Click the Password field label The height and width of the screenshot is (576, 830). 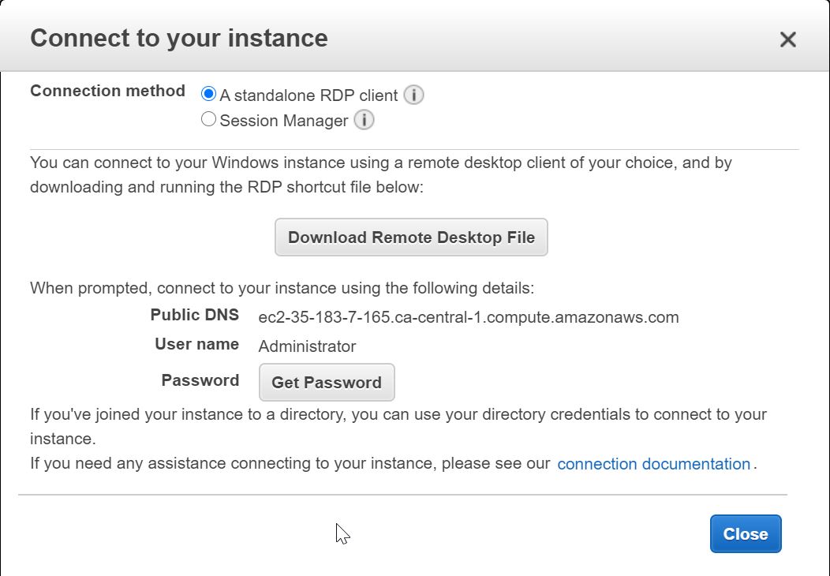pos(200,380)
